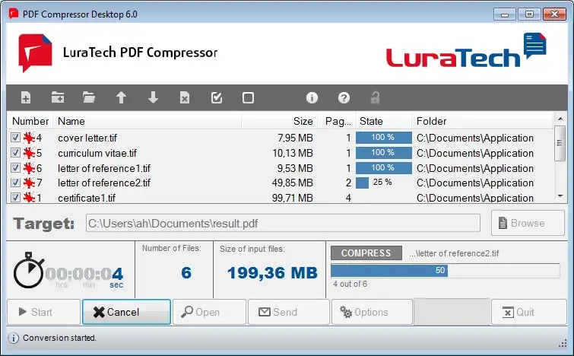574x356 pixels.
Task: Click the COMPRESS label button
Action: (366, 253)
